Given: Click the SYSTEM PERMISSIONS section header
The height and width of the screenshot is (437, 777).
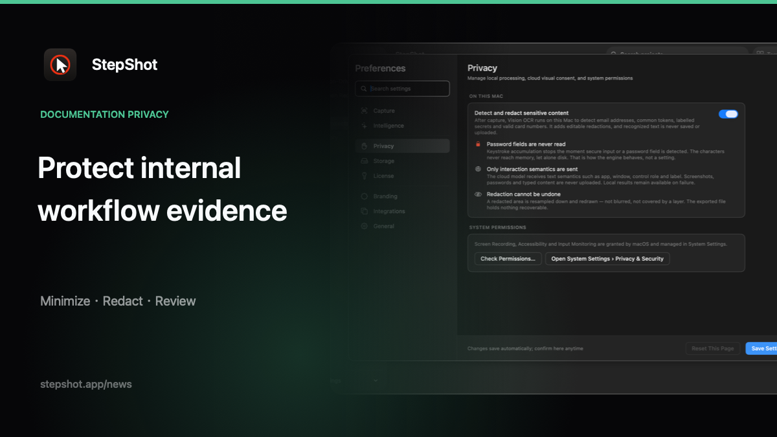Looking at the screenshot, I should click(497, 227).
